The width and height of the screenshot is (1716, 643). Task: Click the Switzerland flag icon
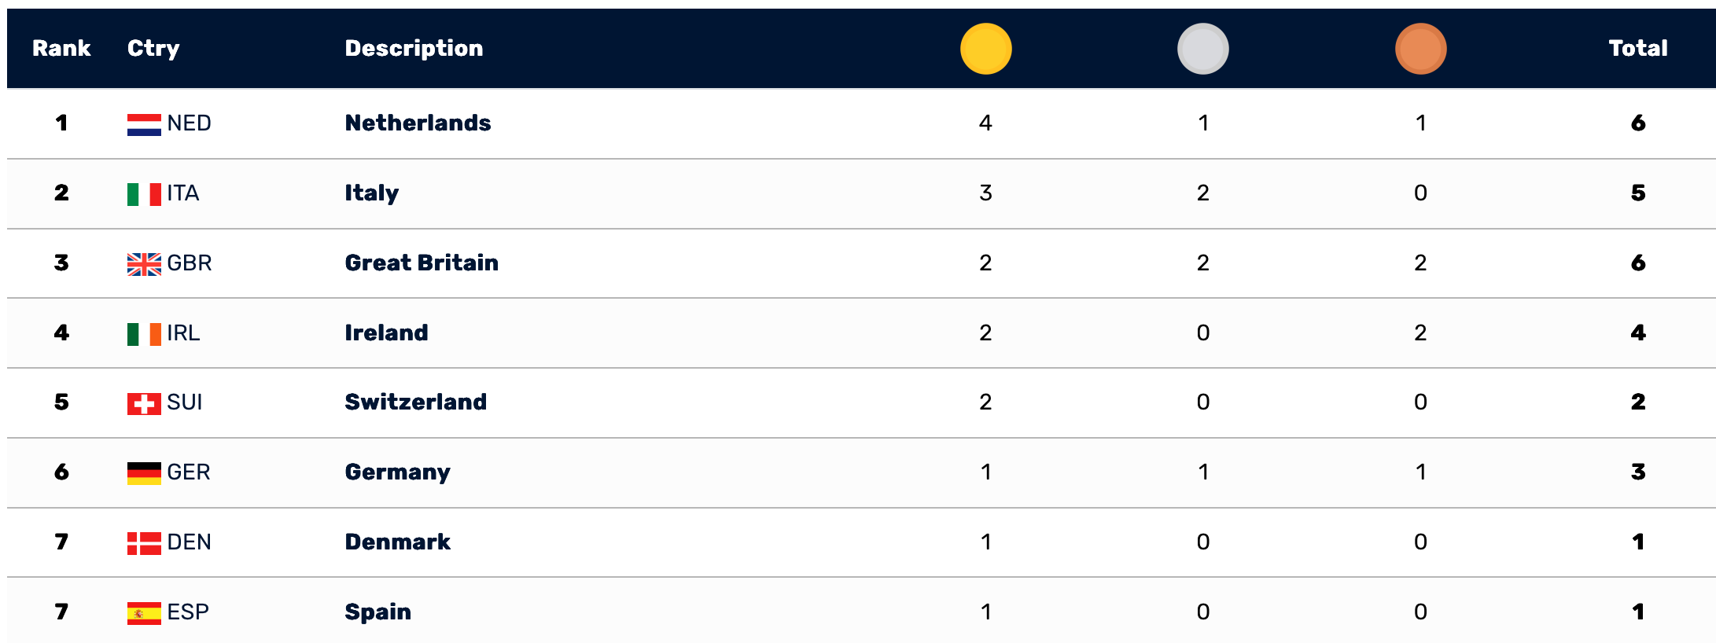click(144, 403)
